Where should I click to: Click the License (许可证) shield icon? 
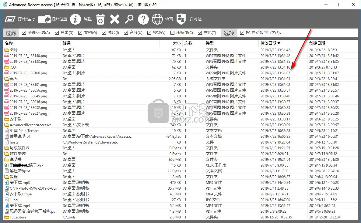(181, 19)
